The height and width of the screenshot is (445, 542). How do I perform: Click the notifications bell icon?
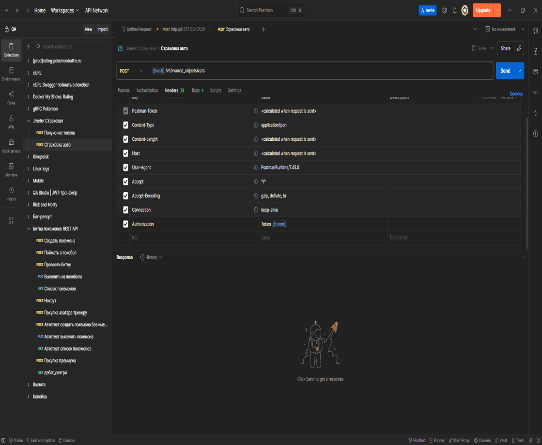click(454, 10)
